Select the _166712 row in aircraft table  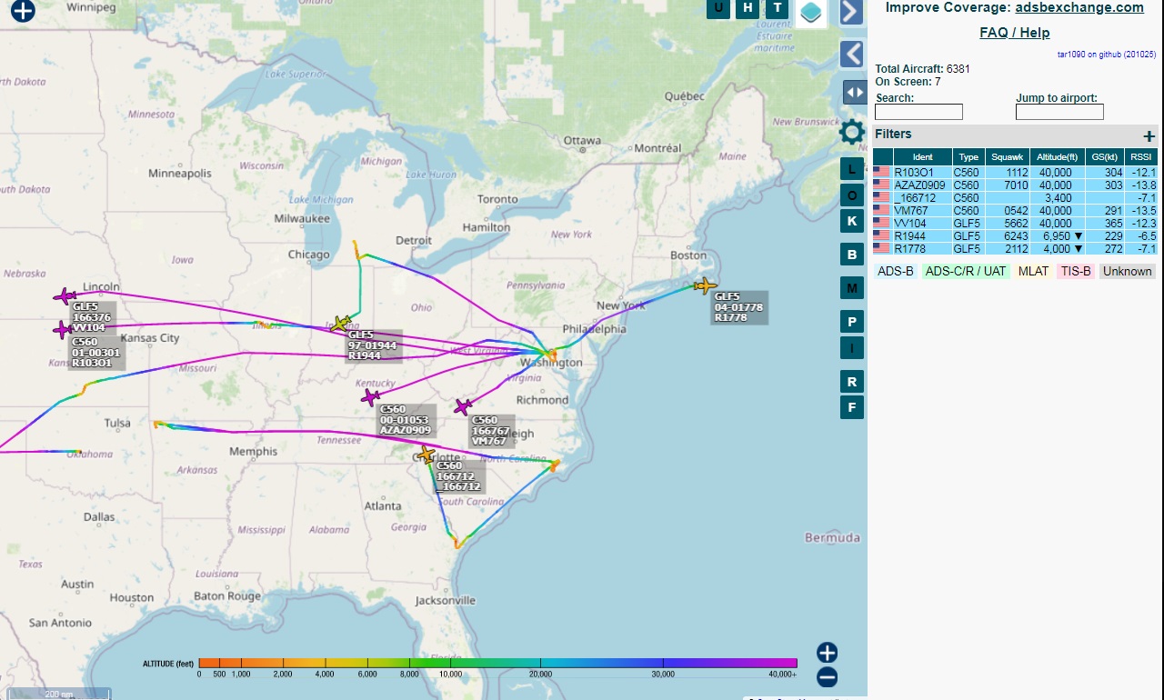[x=1015, y=197]
